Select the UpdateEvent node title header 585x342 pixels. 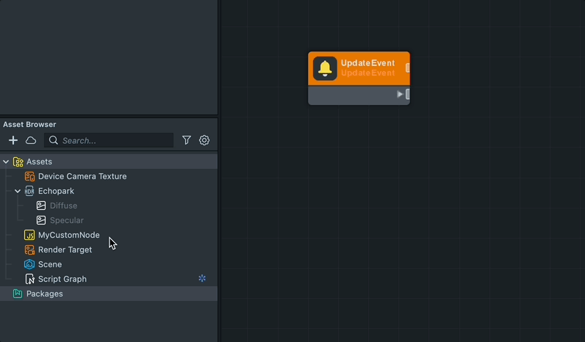(x=367, y=63)
